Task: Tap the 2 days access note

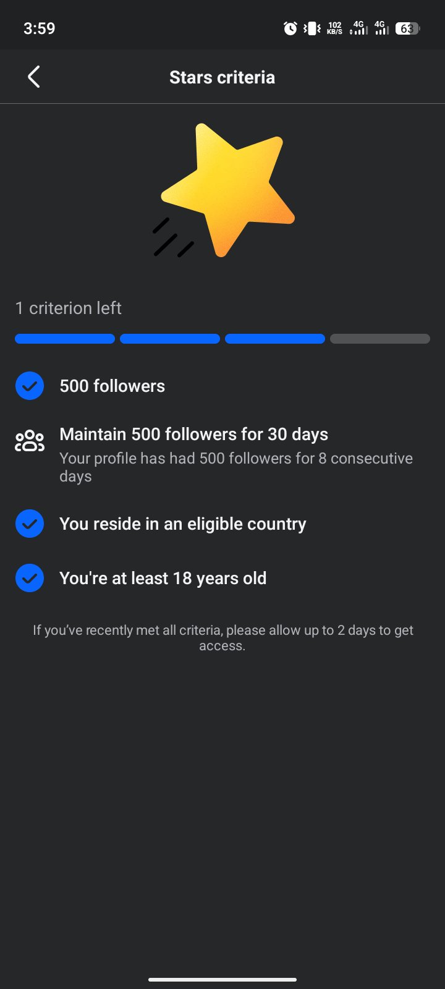Action: pos(222,638)
